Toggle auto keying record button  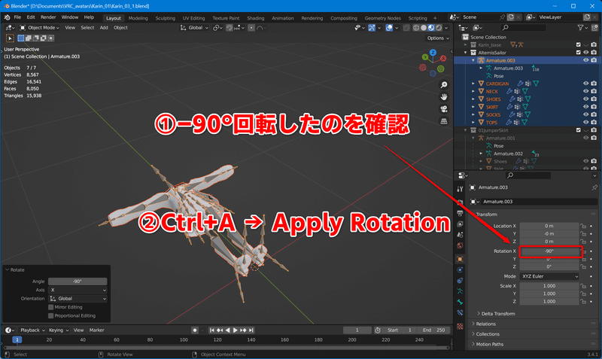click(x=195, y=330)
